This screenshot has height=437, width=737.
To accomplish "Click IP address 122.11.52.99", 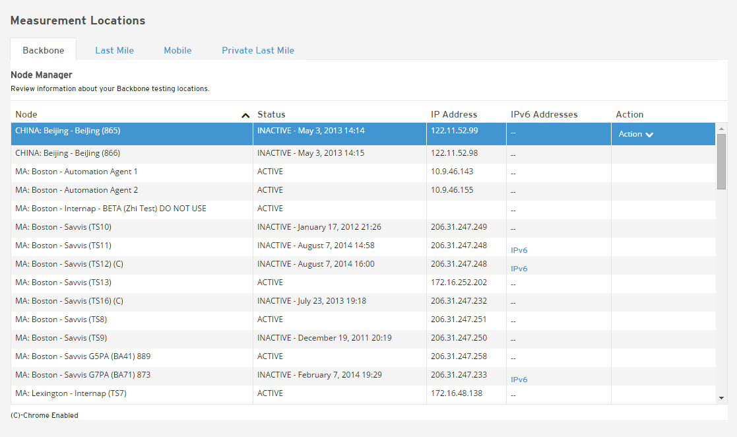I will 455,130.
